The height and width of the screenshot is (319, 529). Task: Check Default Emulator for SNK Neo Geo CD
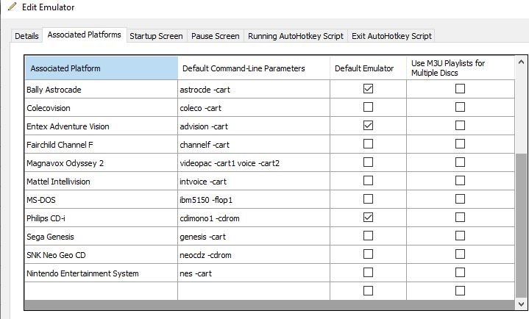pyautogui.click(x=368, y=254)
